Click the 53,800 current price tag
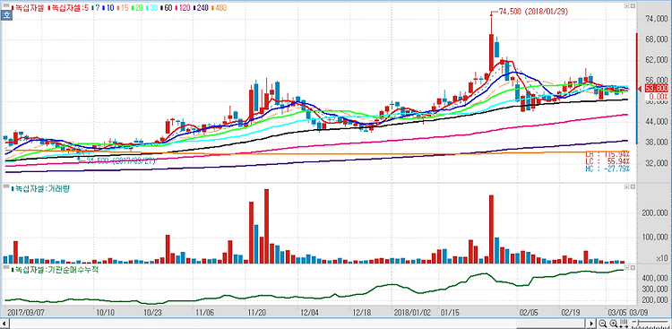The image size is (672, 329). coord(656,89)
